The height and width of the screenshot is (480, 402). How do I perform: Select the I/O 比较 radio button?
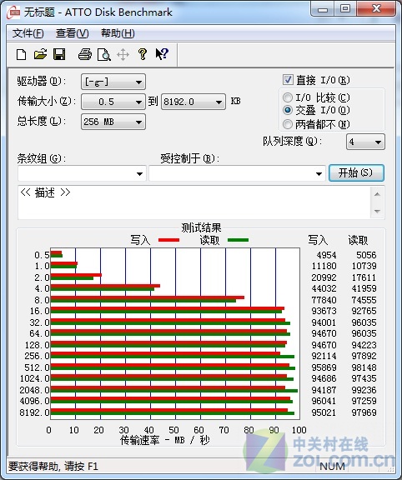tap(288, 97)
